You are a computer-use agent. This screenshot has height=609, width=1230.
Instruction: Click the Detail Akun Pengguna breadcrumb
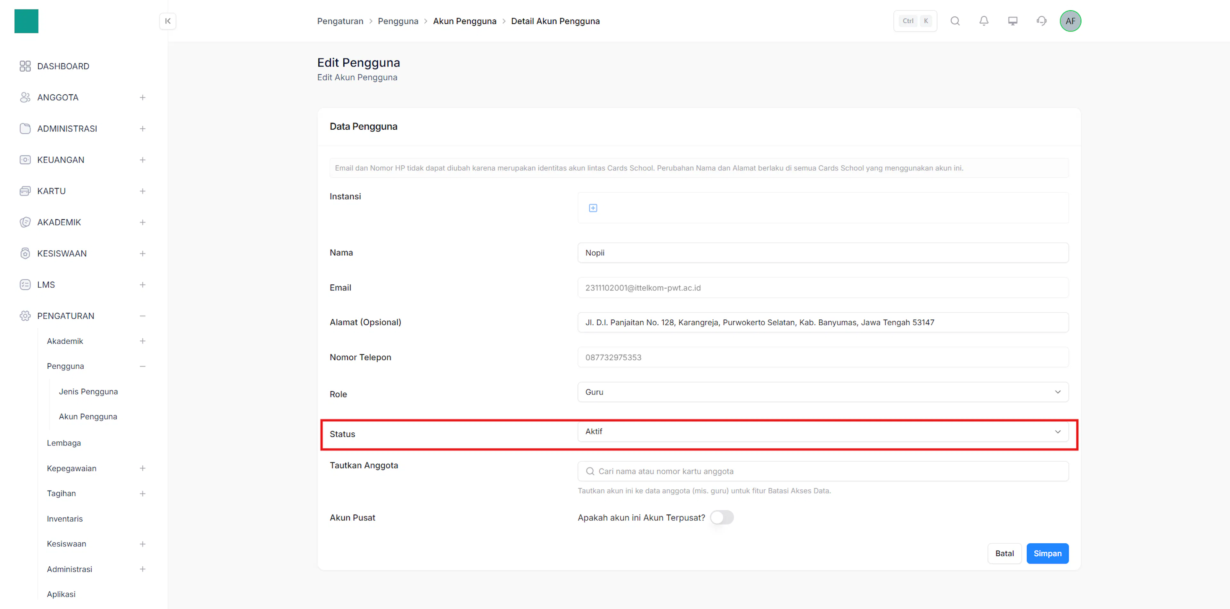555,21
